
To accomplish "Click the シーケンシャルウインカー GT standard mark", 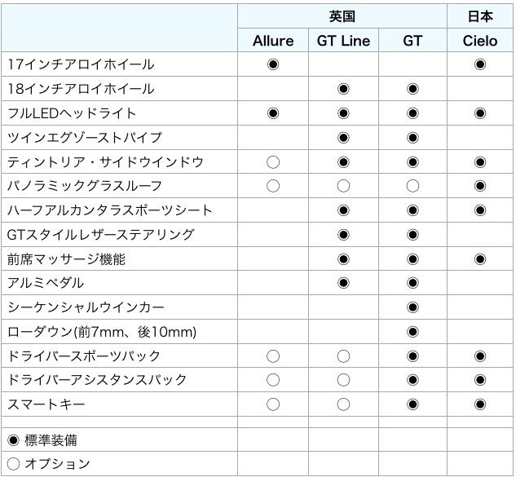I will point(412,307).
